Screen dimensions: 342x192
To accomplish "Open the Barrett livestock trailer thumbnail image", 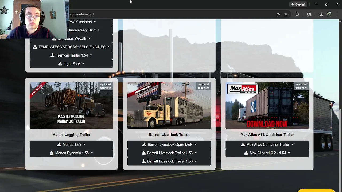I will 169,106.
